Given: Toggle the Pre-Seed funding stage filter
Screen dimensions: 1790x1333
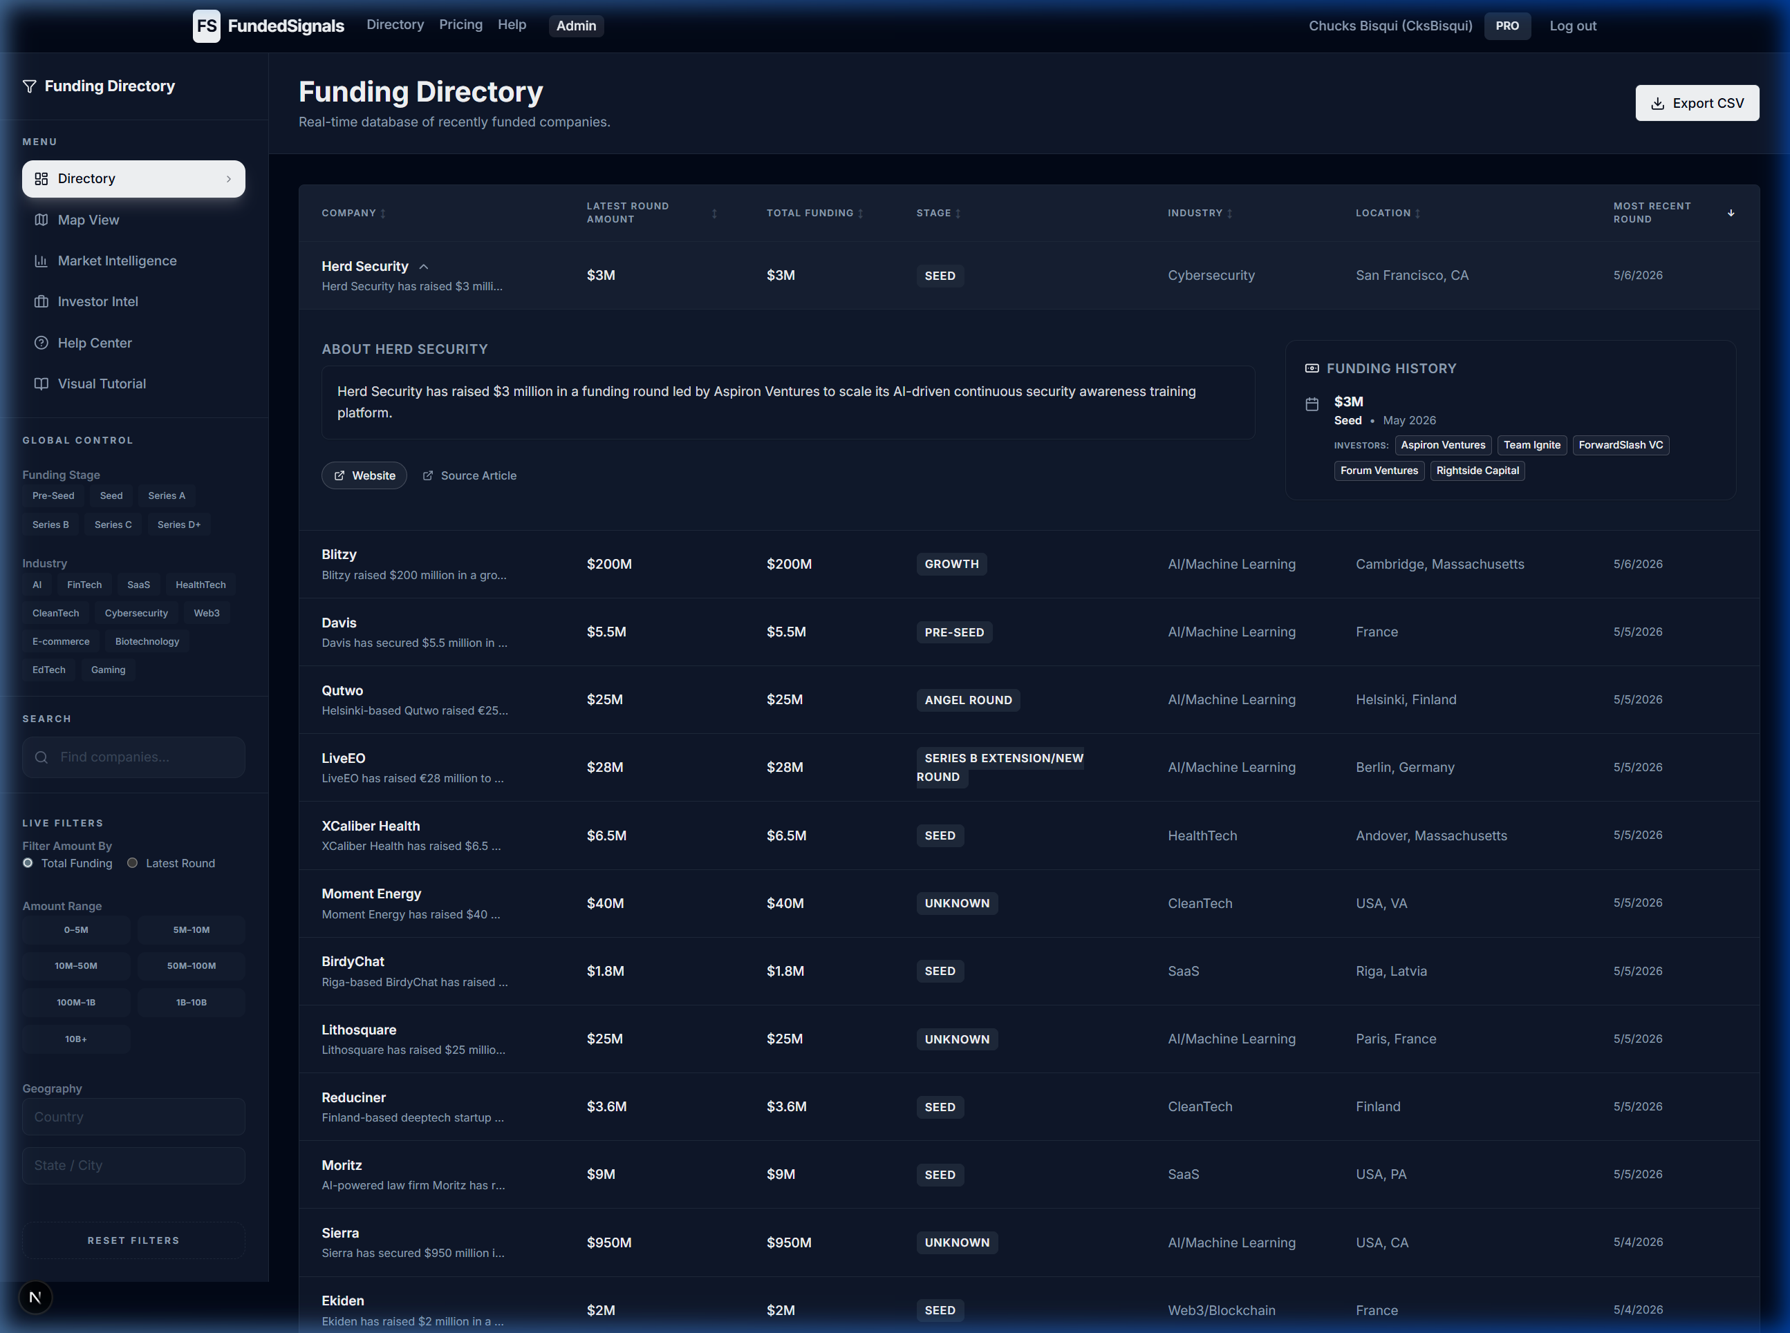Looking at the screenshot, I should pos(53,495).
